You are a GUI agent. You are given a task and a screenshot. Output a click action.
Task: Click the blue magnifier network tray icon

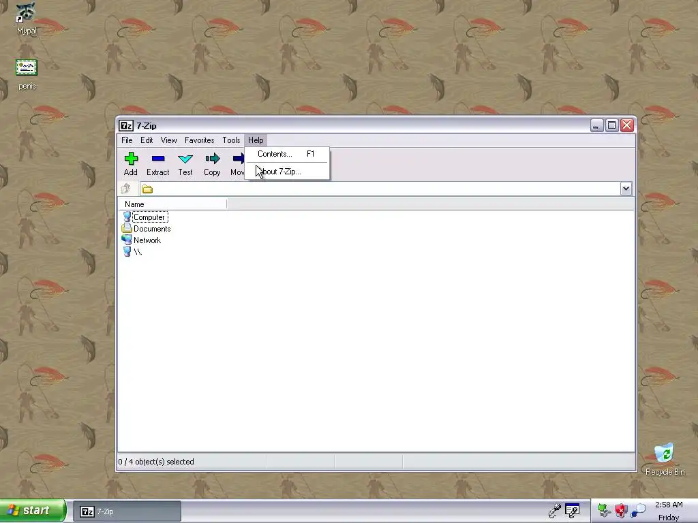638,511
